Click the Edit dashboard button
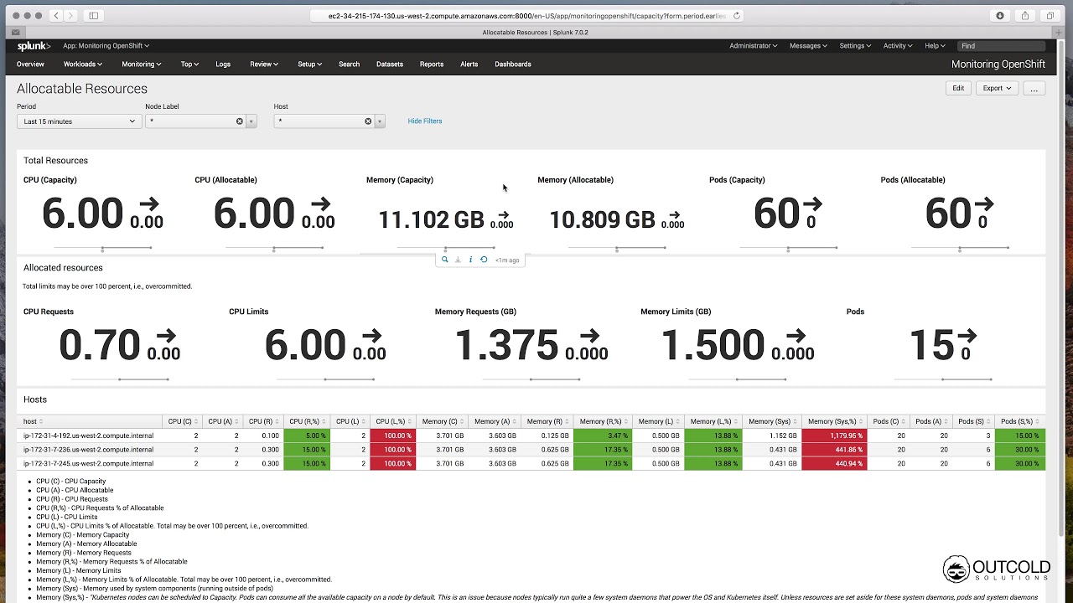The height and width of the screenshot is (603, 1073). [x=958, y=88]
